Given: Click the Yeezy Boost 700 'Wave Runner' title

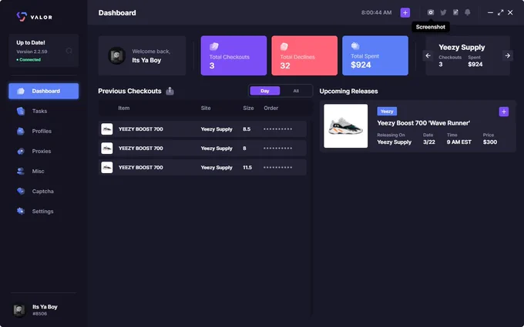Looking at the screenshot, I should [423, 123].
